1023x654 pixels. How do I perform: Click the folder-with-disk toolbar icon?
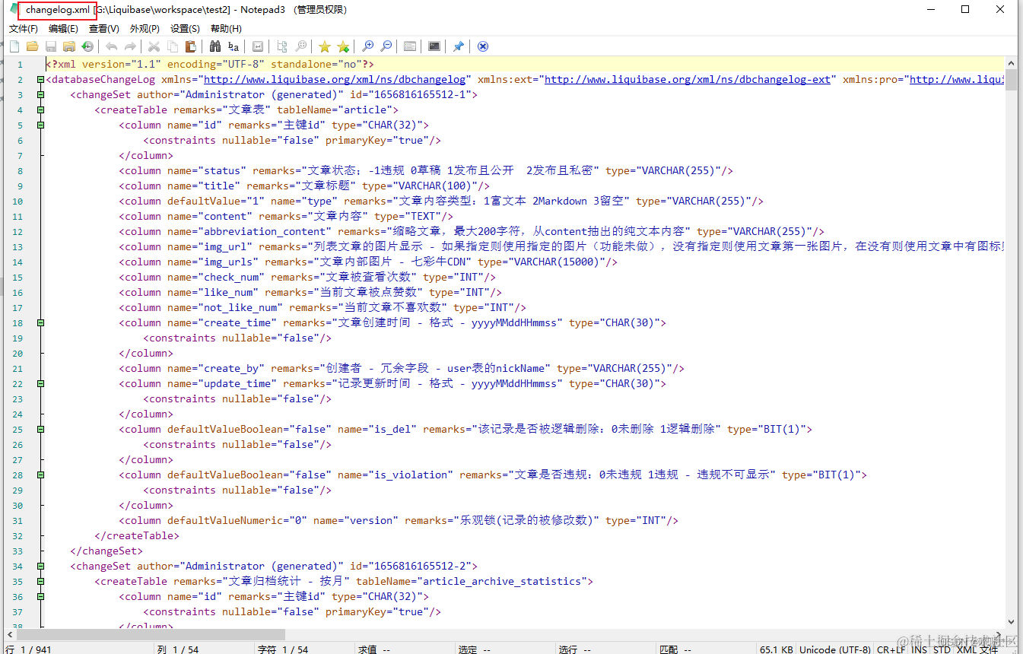click(69, 46)
